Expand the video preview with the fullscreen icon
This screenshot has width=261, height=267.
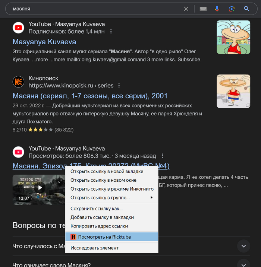click(60, 181)
